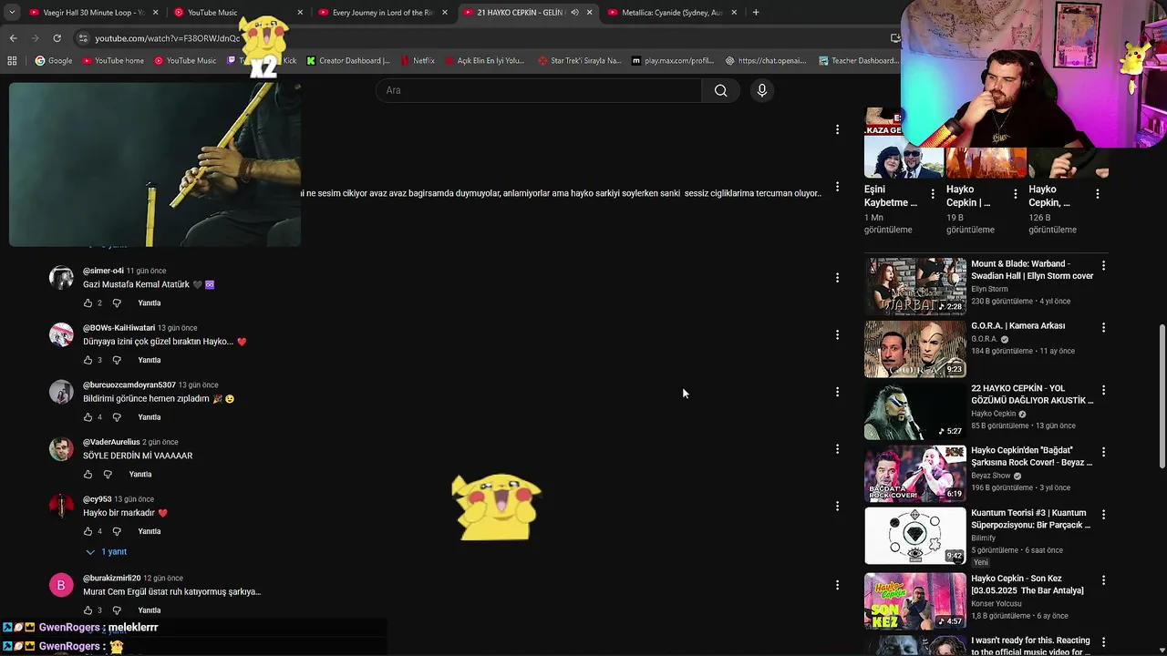1167x656 pixels.
Task: Open more options for Mount & Blade Swadian Hall video
Action: (1103, 265)
